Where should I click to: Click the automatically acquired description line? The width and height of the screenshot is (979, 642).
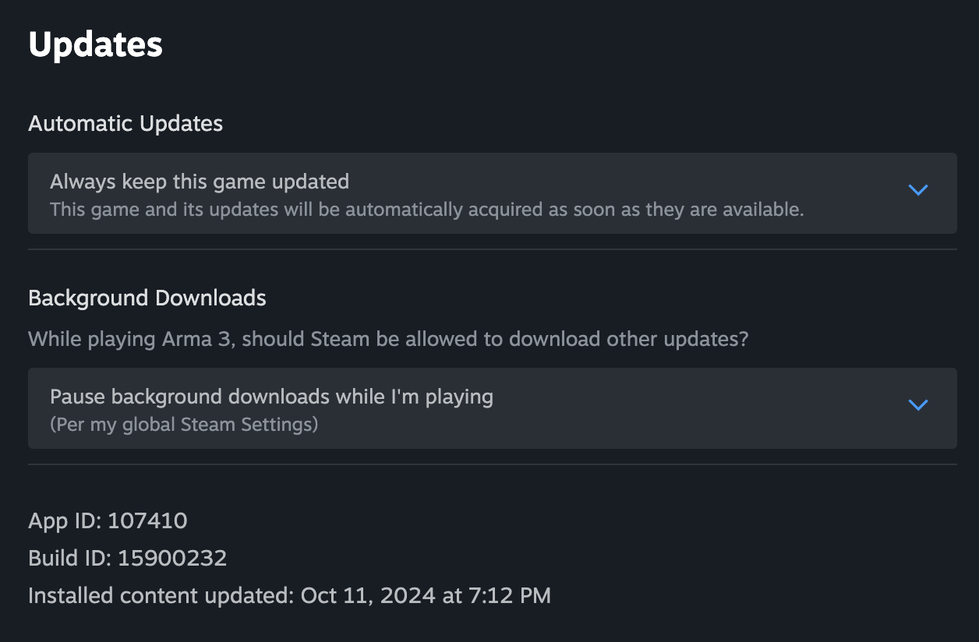click(x=426, y=210)
